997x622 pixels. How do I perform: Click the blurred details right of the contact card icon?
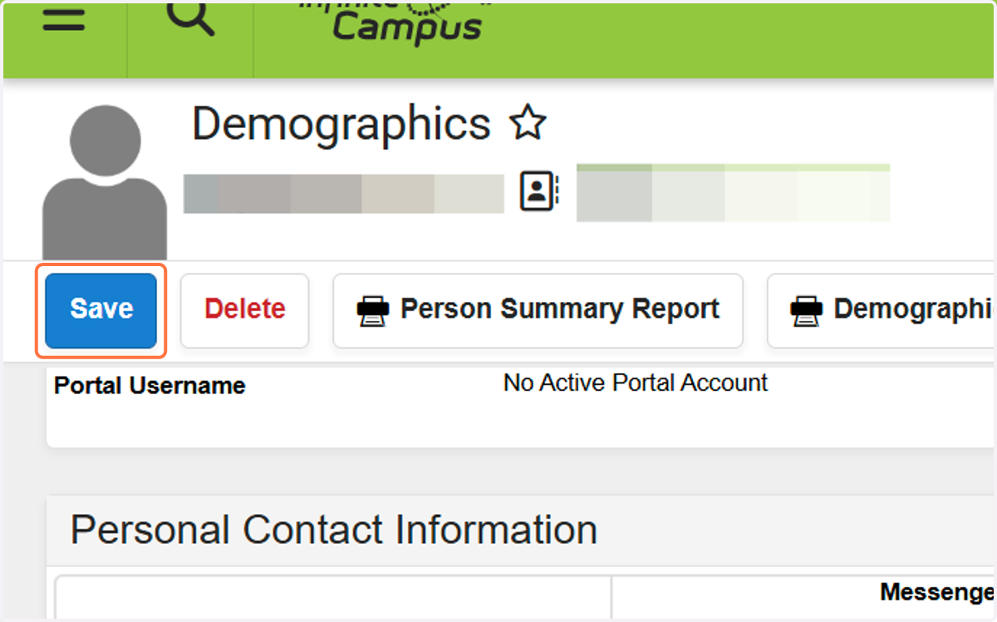click(x=733, y=193)
